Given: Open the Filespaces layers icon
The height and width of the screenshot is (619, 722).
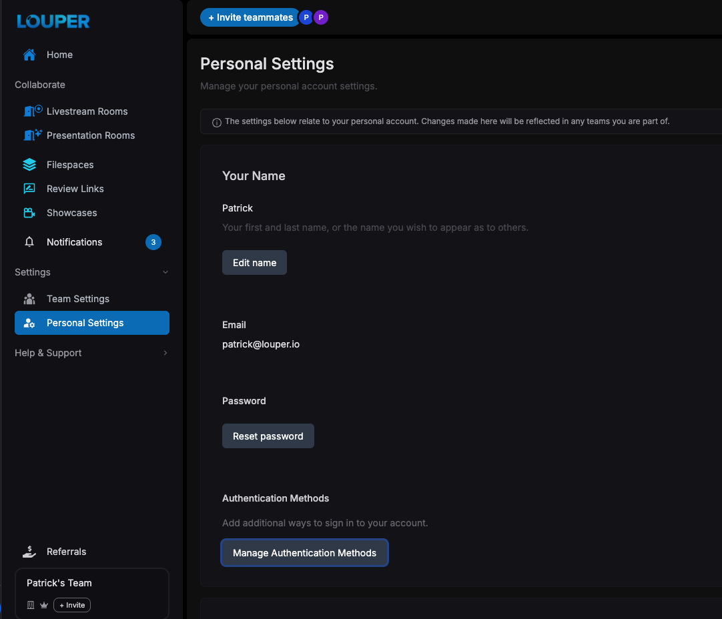Looking at the screenshot, I should 29,164.
